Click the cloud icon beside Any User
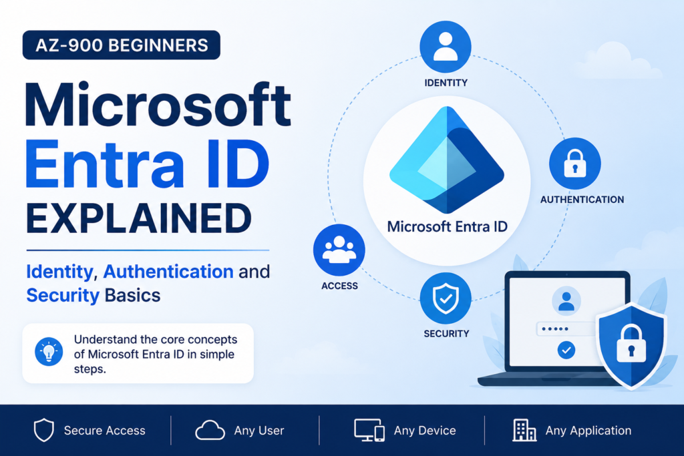 (210, 430)
